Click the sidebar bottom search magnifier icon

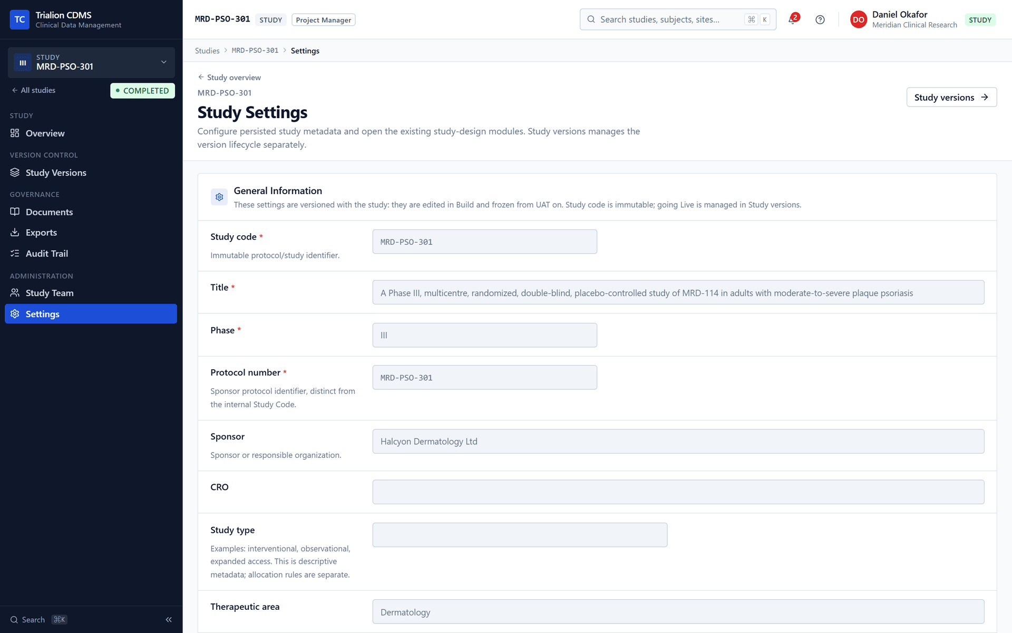click(x=14, y=620)
